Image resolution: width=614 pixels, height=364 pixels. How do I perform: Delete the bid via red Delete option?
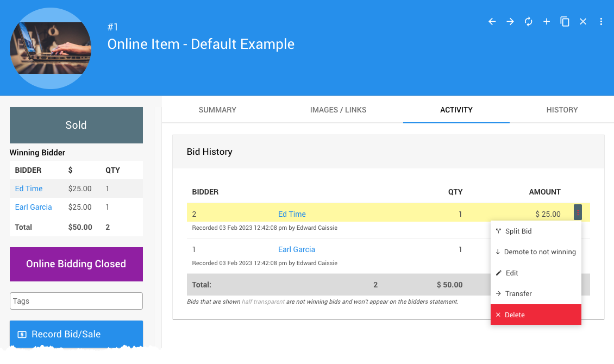point(515,315)
